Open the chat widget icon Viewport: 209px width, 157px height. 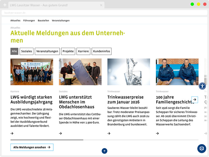click(201, 149)
